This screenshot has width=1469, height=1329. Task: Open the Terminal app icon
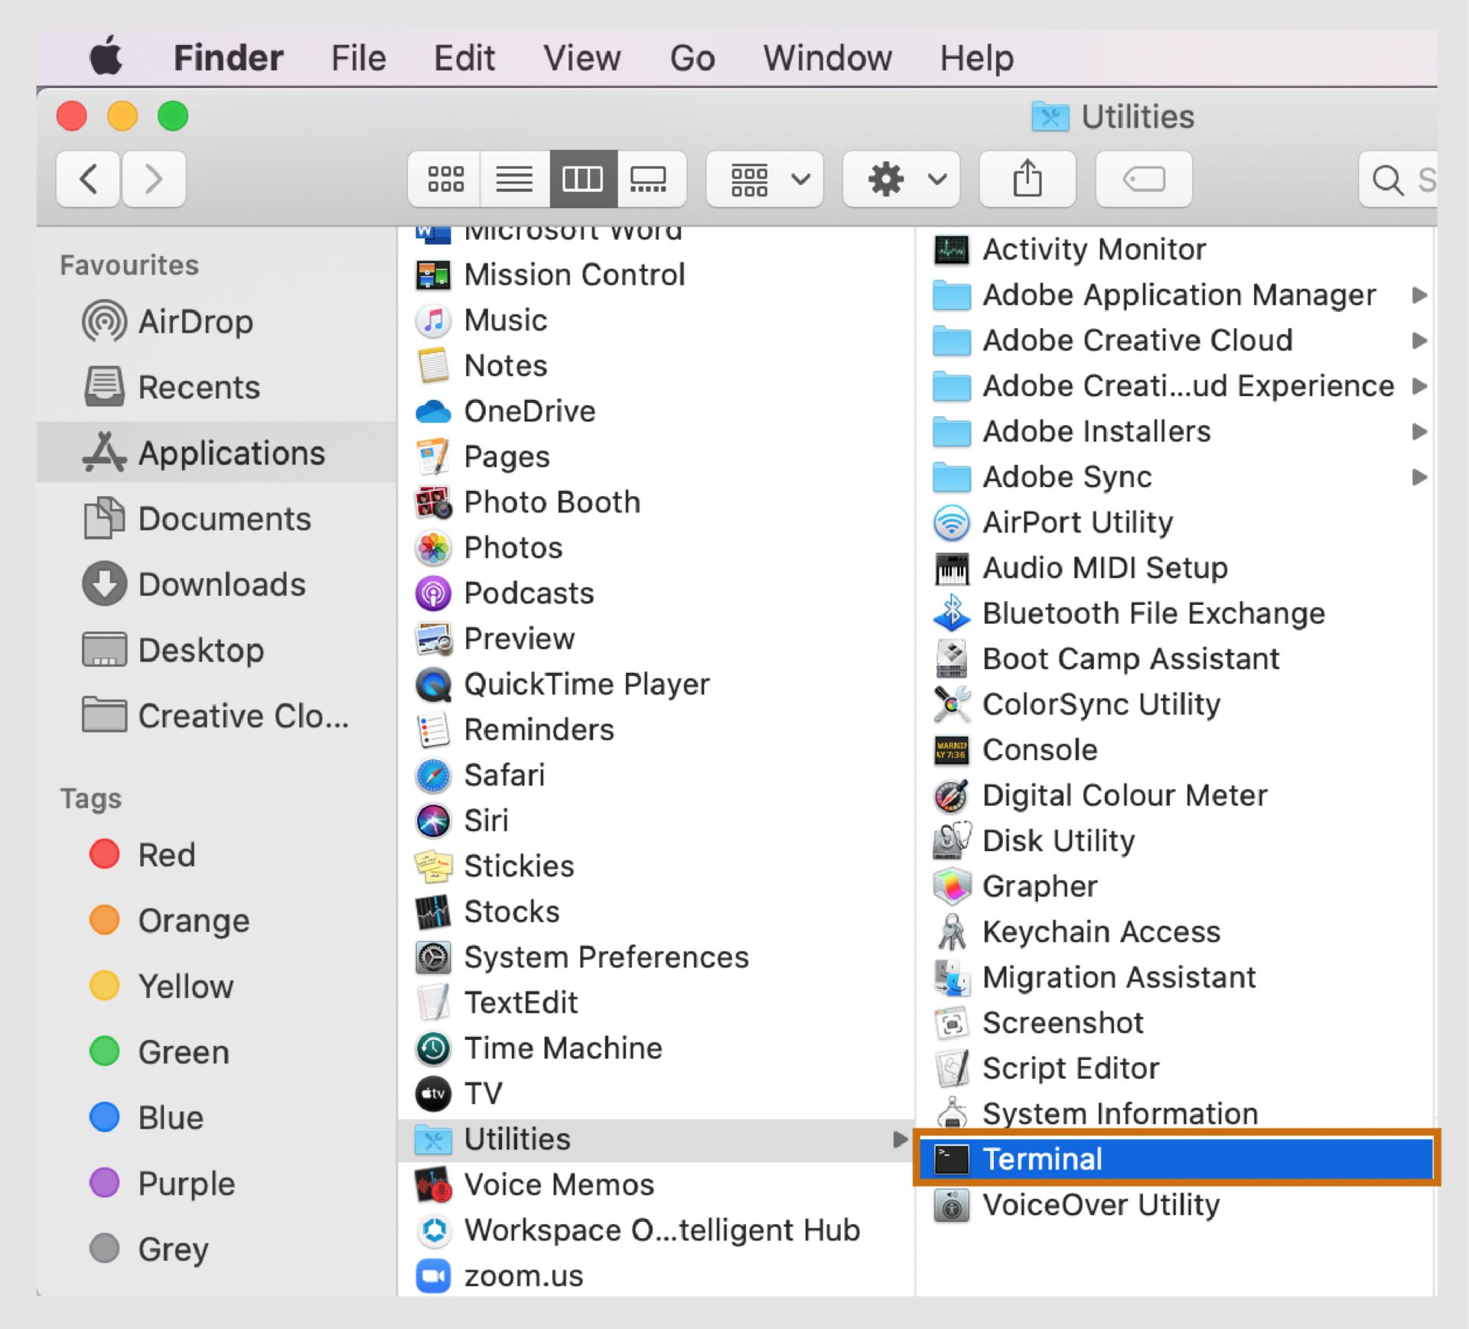(952, 1159)
